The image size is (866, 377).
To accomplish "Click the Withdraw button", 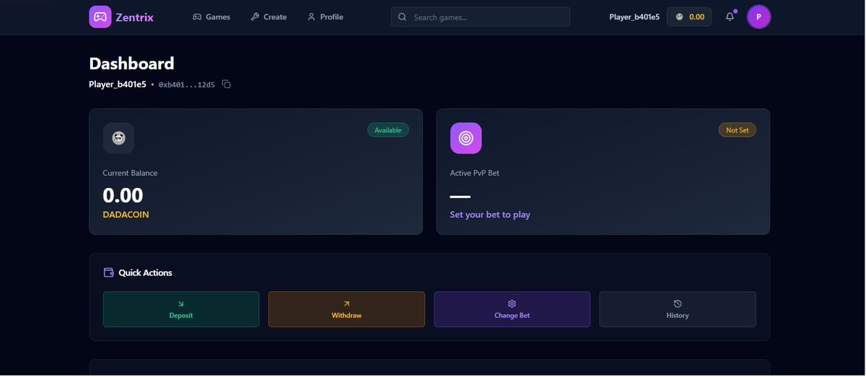I will [x=346, y=309].
